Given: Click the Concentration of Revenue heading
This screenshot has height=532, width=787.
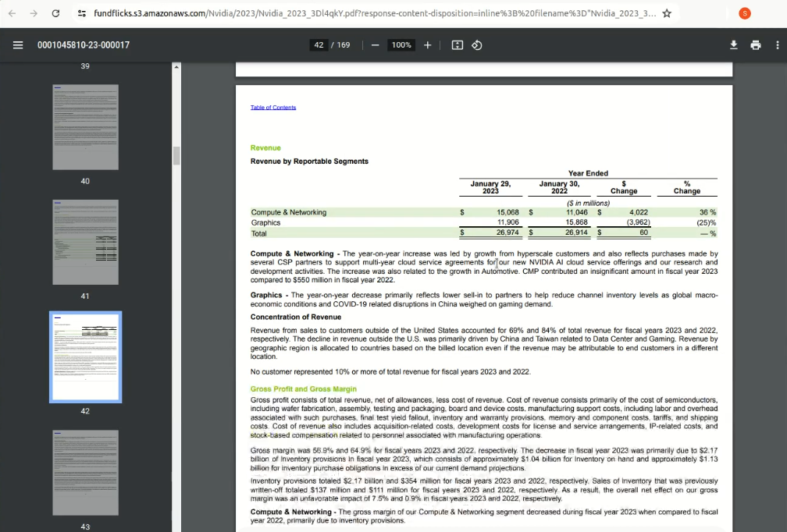Looking at the screenshot, I should pos(296,317).
